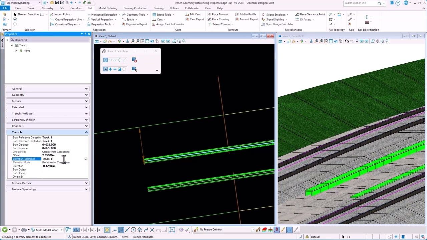Click Open Design Calculator button

pos(278,24)
